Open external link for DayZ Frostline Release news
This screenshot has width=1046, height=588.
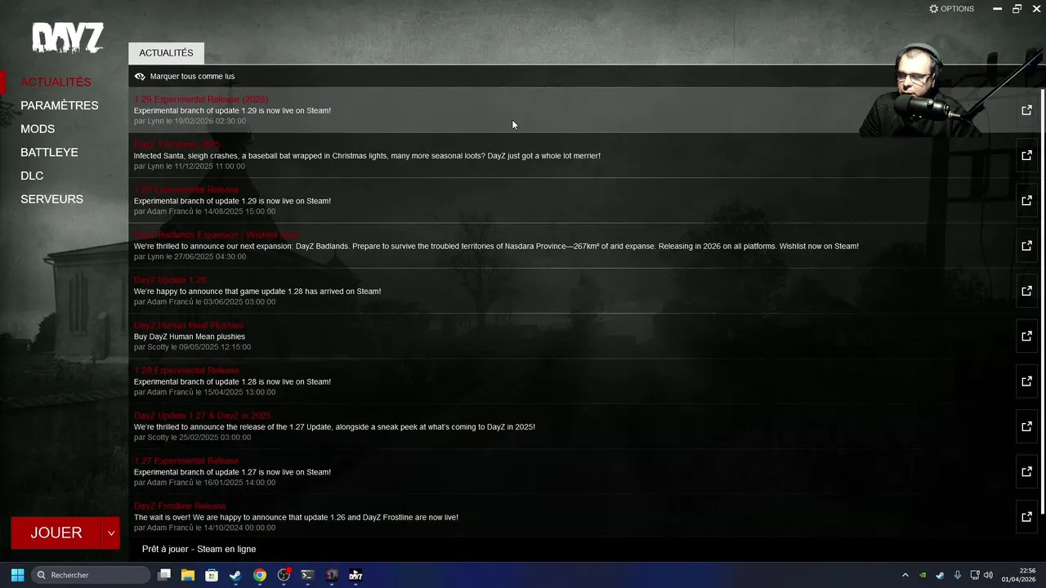(1026, 516)
